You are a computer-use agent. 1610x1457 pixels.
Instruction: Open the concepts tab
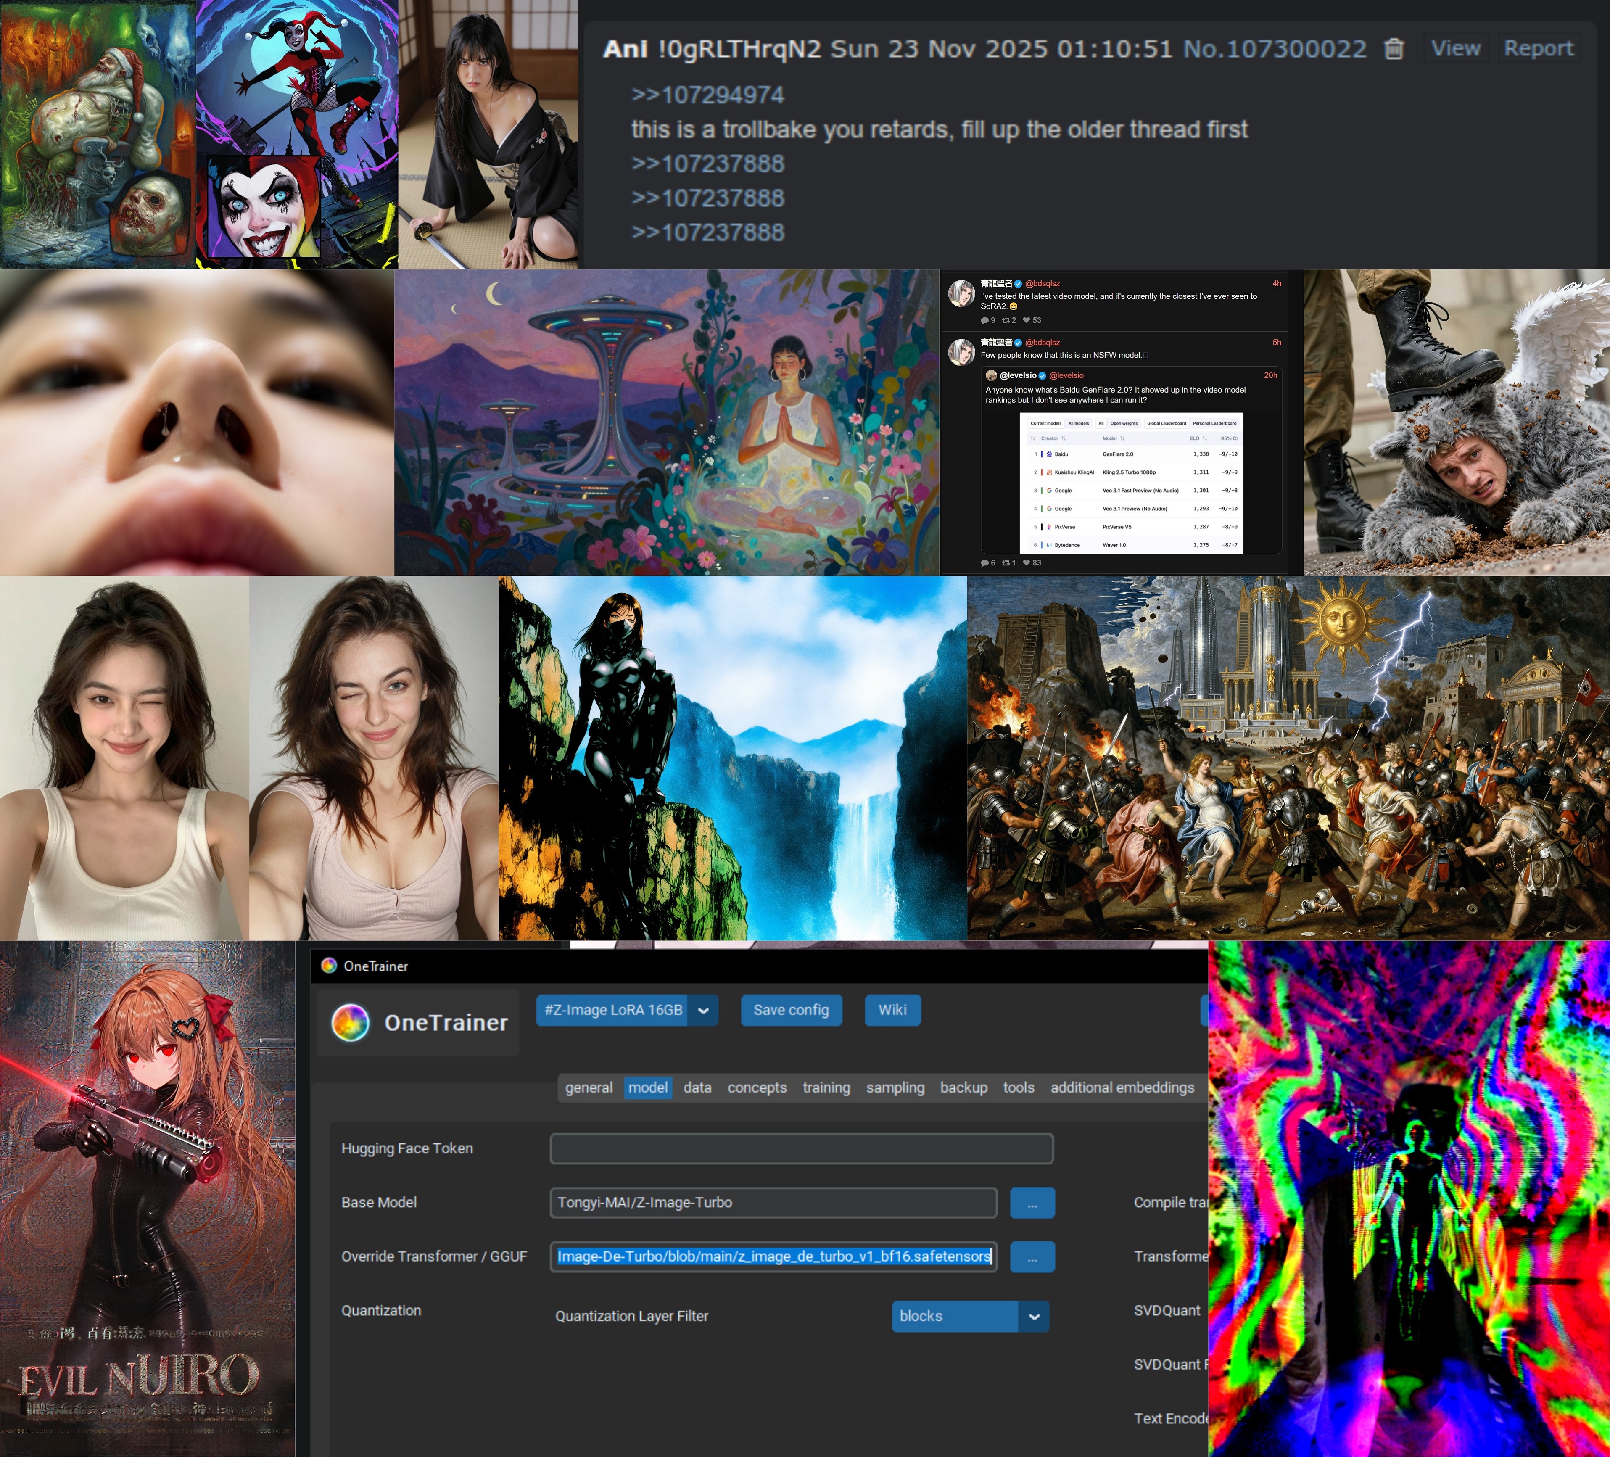(x=756, y=1087)
